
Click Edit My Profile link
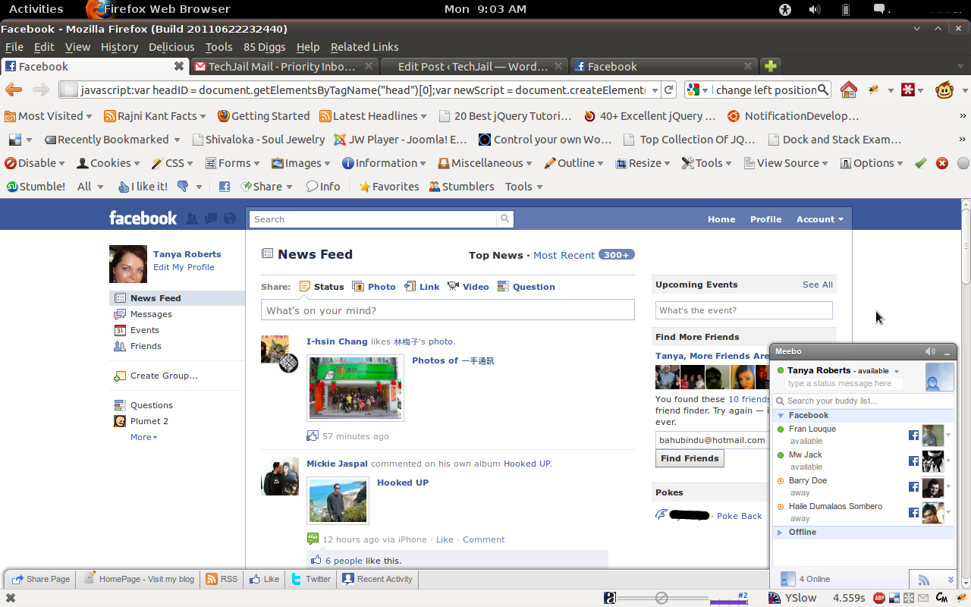tap(184, 267)
